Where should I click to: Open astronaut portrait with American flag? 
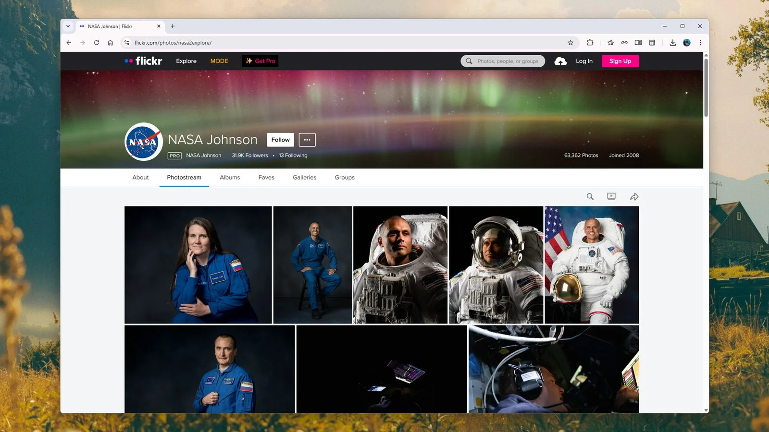(592, 265)
